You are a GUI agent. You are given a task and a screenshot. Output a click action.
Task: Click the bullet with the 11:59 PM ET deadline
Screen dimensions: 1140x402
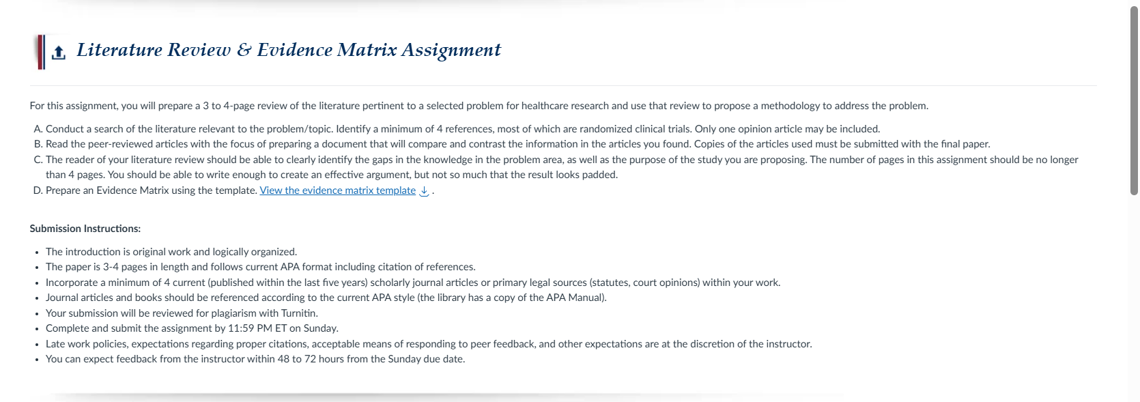coord(192,328)
